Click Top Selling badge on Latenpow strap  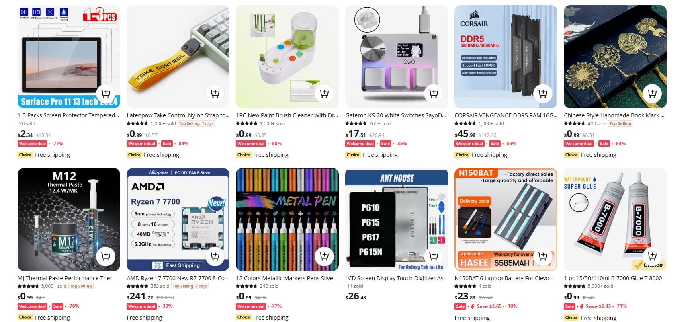(x=189, y=124)
